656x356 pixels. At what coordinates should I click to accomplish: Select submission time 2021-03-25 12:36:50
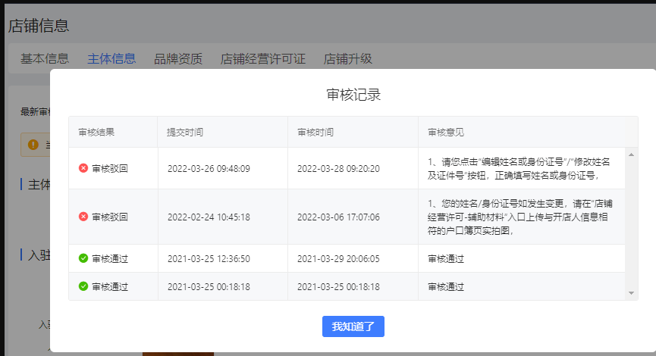[x=209, y=258]
